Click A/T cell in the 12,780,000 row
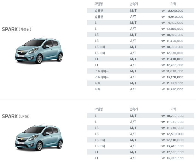This screenshot has height=162, width=196. point(133,65)
